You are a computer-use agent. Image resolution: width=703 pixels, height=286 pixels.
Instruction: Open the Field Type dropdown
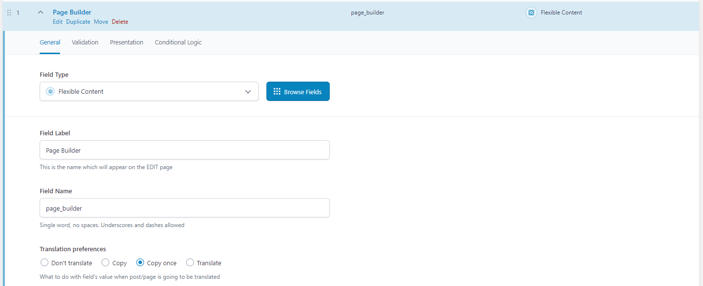pyautogui.click(x=149, y=91)
